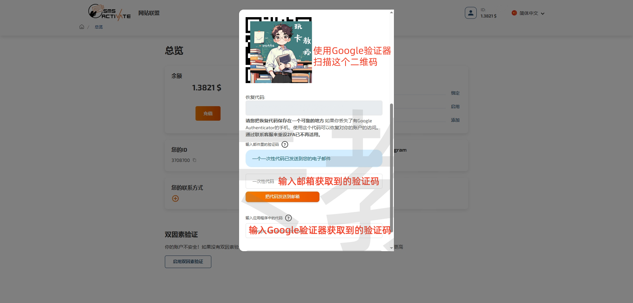Image resolution: width=633 pixels, height=303 pixels.
Task: Click the 启用 link
Action: [x=455, y=106]
